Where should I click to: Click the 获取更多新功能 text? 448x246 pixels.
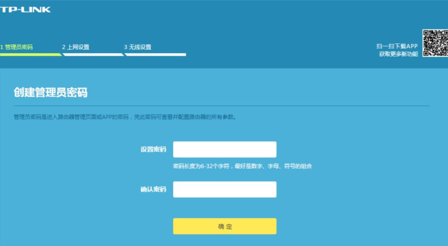398,54
